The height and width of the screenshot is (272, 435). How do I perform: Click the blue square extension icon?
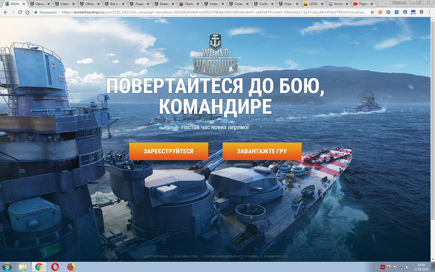click(397, 12)
